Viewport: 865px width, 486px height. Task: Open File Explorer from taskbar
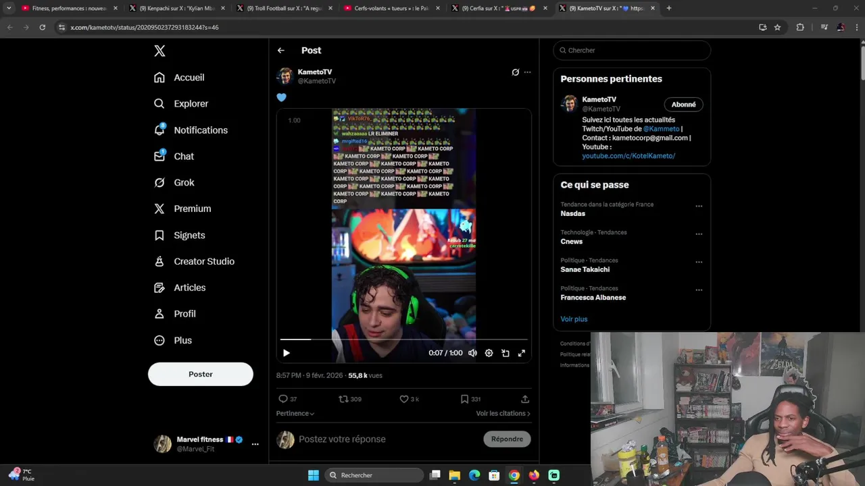(x=455, y=475)
